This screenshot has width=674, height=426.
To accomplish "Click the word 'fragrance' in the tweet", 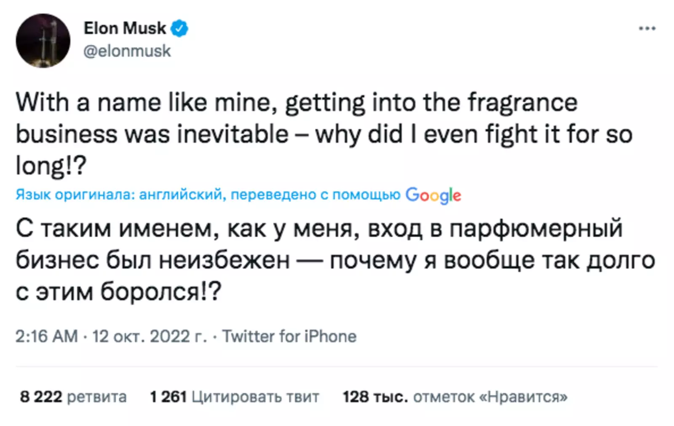I will click(x=522, y=103).
